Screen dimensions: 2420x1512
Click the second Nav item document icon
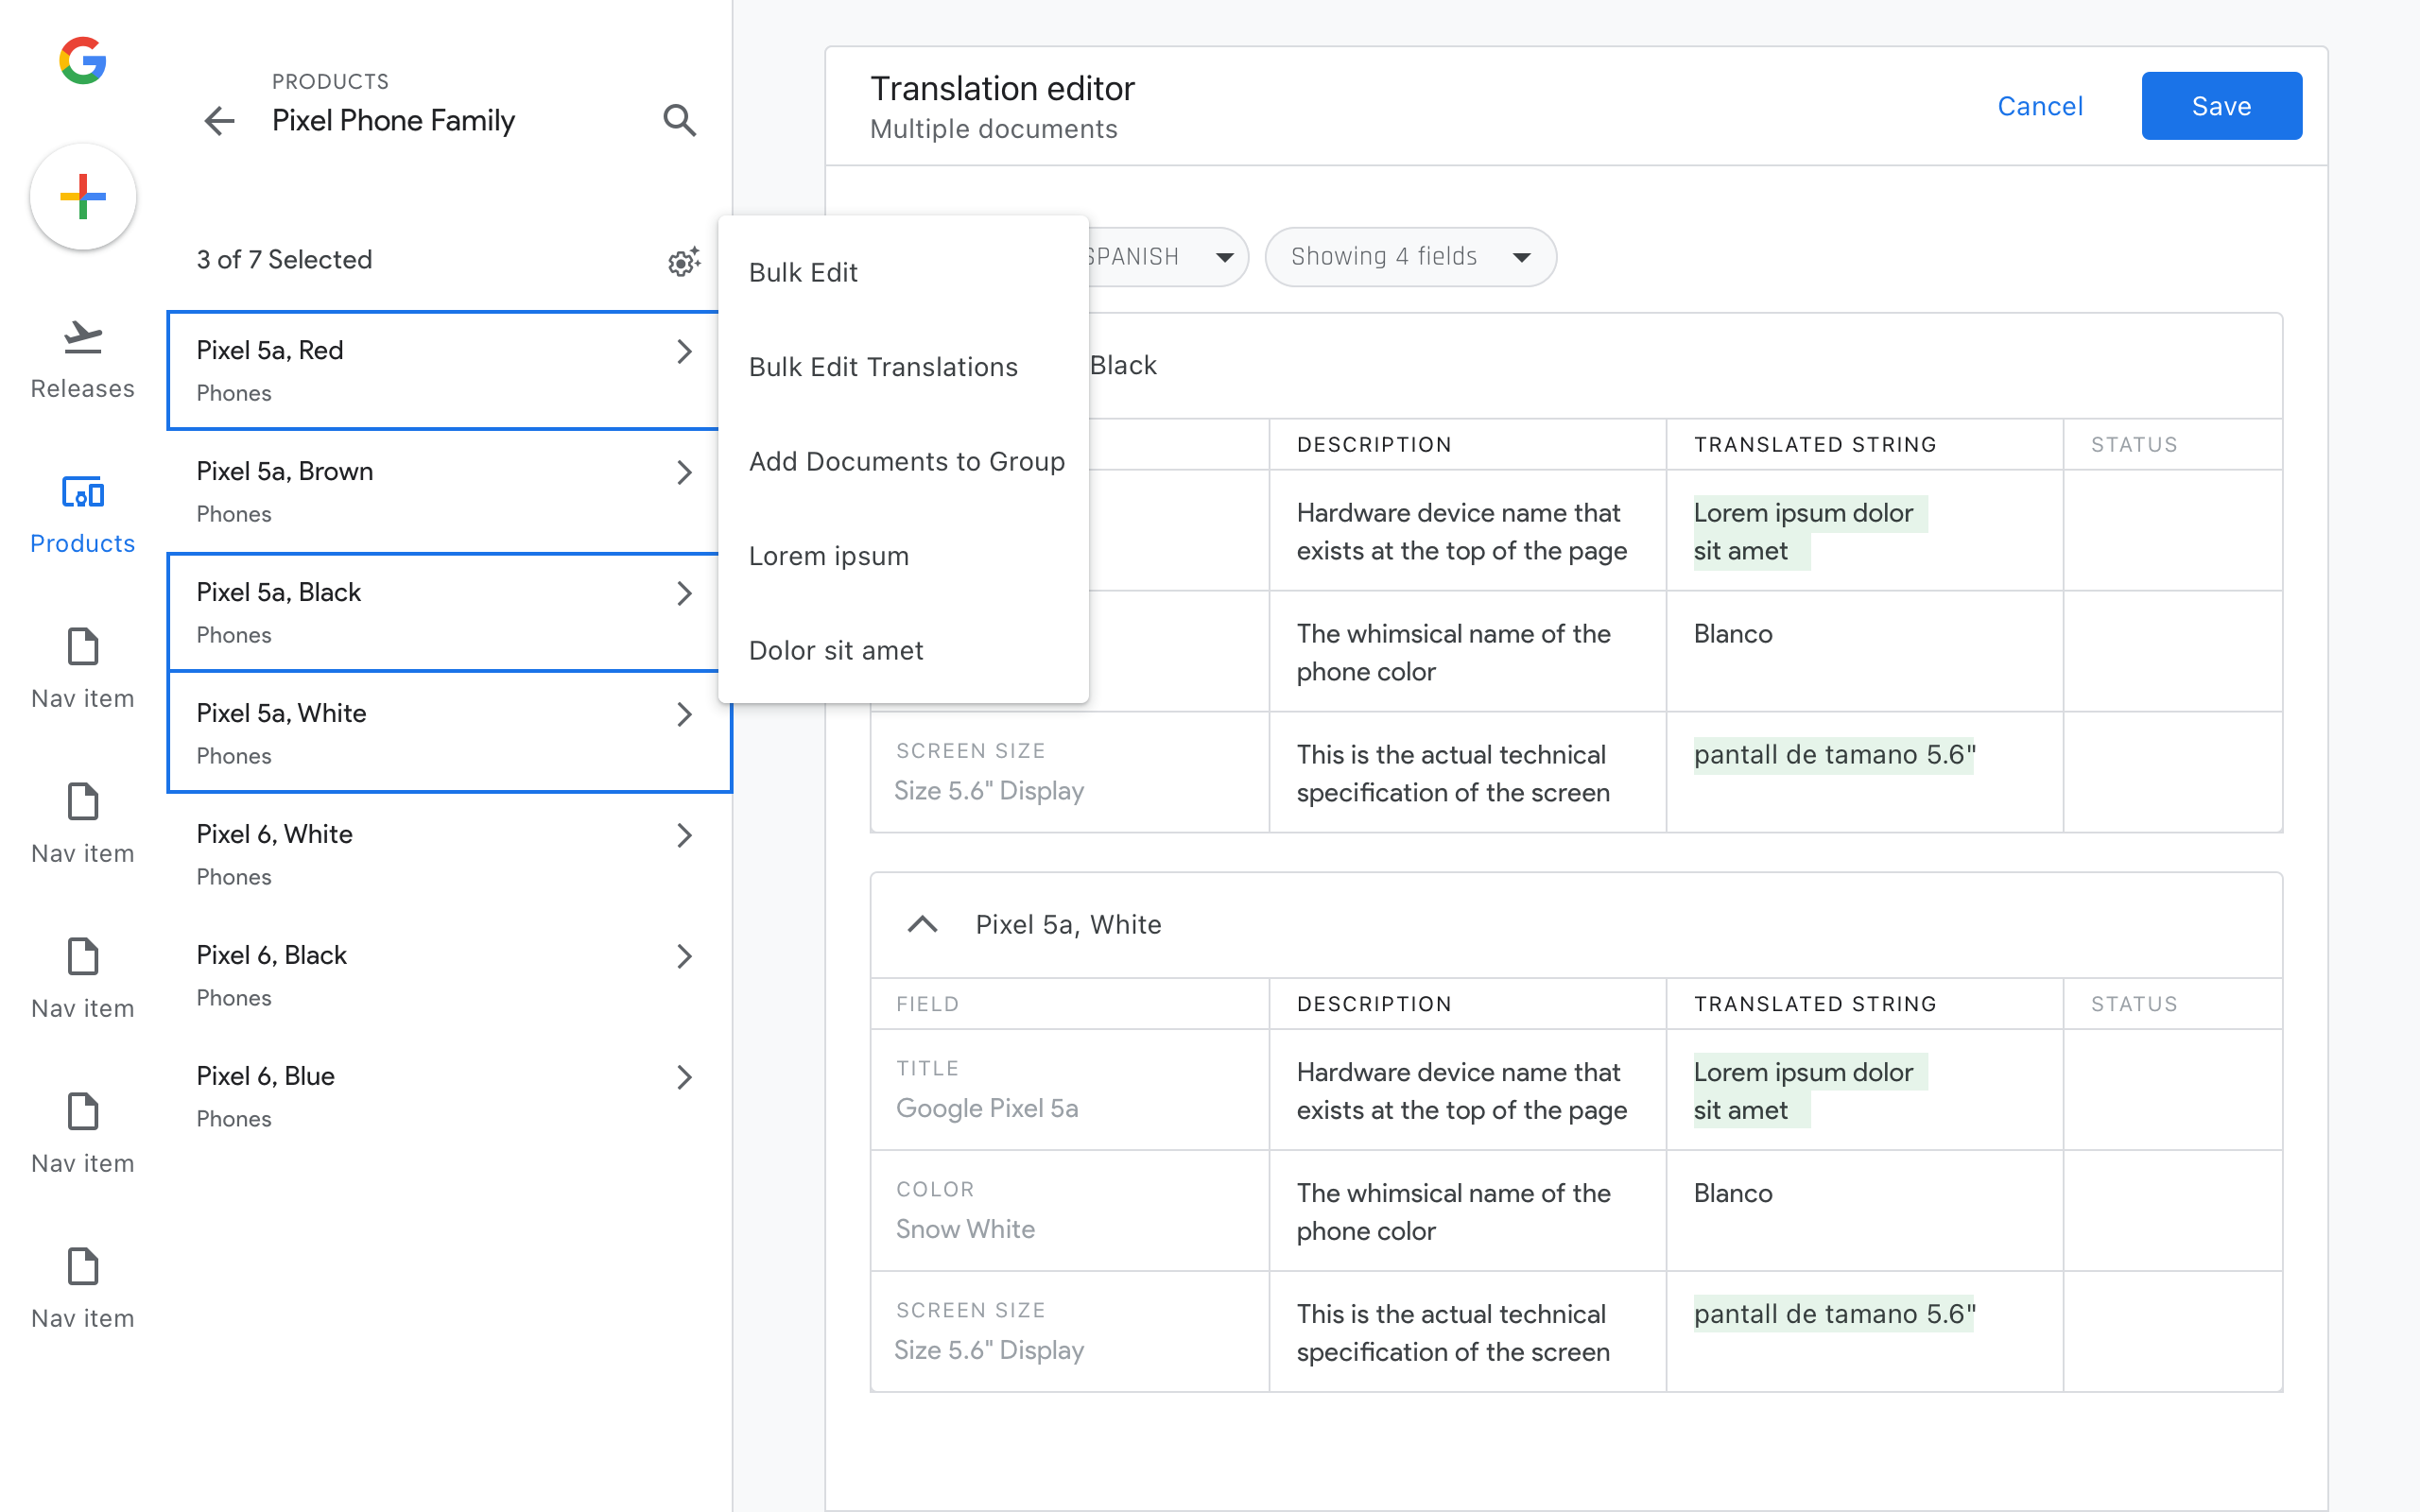coord(83,802)
